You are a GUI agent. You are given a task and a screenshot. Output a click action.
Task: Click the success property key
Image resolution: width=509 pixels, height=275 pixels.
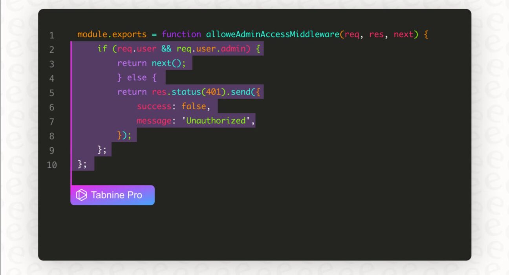(x=154, y=106)
